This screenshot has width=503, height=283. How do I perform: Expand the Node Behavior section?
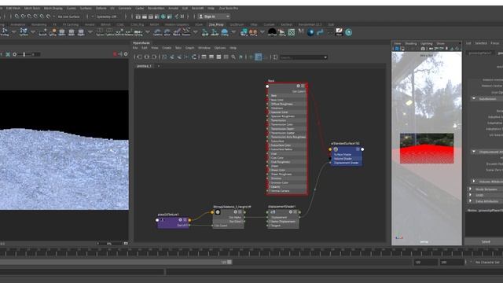(471, 189)
